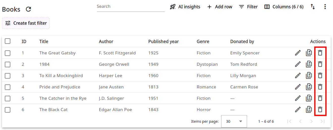
Task: Open the three-dot more options menu
Action: click(325, 7)
